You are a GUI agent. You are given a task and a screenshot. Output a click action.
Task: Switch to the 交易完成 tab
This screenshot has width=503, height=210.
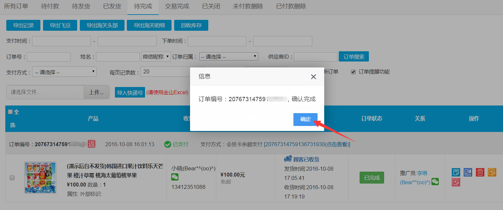(x=177, y=6)
